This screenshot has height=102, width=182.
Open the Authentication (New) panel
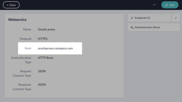pyautogui.click(x=154, y=27)
